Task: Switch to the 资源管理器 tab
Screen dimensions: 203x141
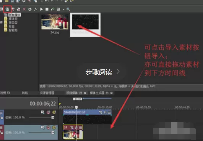Action: 47,93
